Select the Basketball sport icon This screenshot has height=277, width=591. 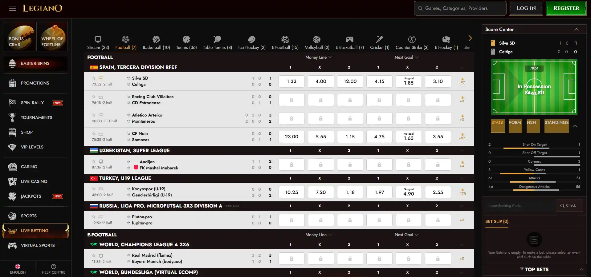[x=156, y=39]
